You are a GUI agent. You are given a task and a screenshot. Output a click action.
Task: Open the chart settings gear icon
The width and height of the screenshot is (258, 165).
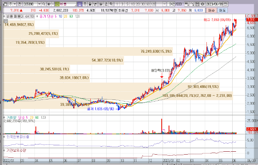pos(203,4)
